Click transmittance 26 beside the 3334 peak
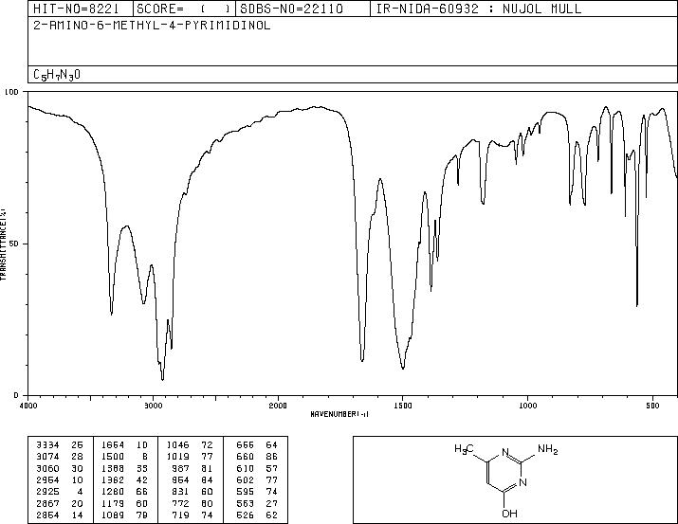Screen dimensions: 678x524 tap(77, 444)
